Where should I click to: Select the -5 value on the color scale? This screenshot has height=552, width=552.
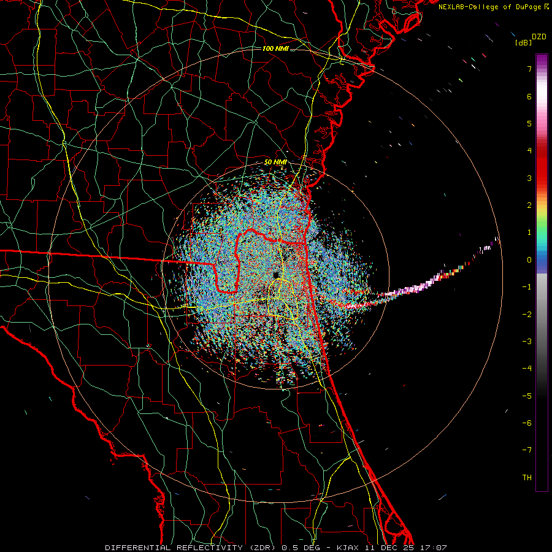point(527,396)
